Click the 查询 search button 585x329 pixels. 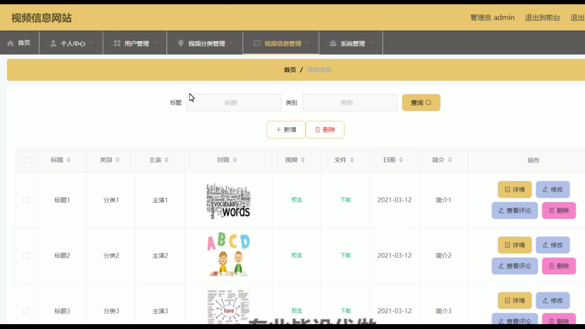point(421,103)
